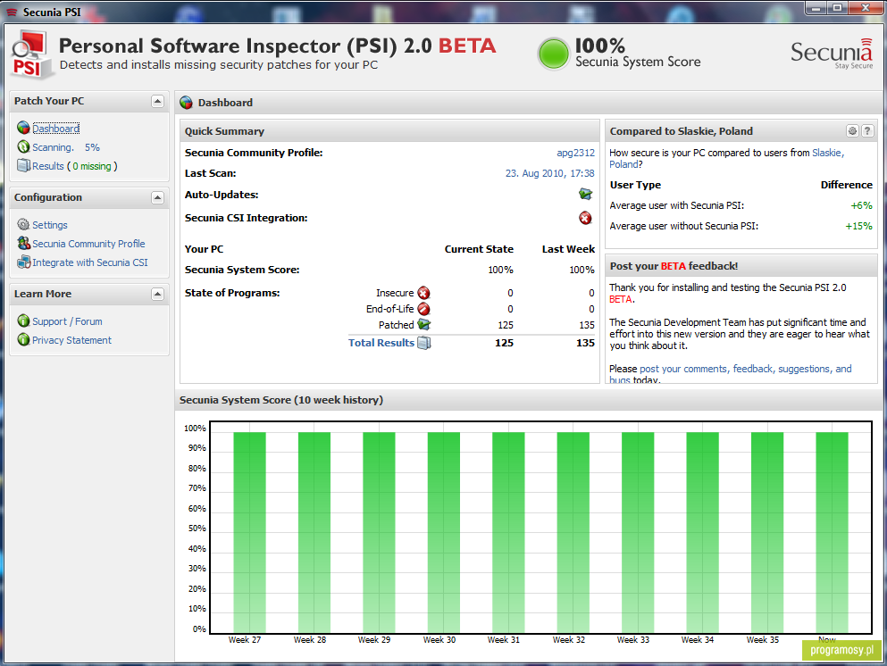Viewport: 887px width, 666px height.
Task: Click the Week 27 score bar
Action: 249,533
